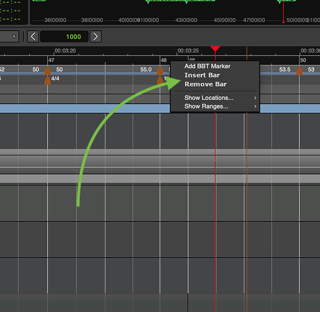320x312 pixels.
Task: Choose Insert Bar in the context menu
Action: (x=202, y=75)
